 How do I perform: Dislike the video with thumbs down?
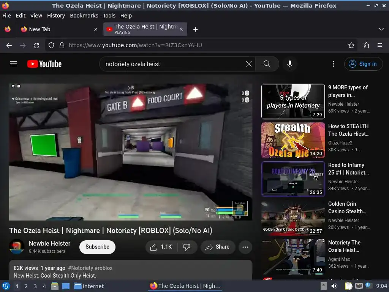187,247
